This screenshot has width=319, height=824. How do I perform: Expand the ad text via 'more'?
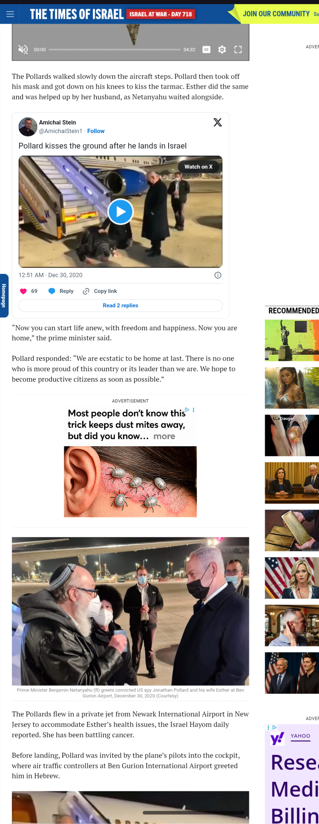164,436
